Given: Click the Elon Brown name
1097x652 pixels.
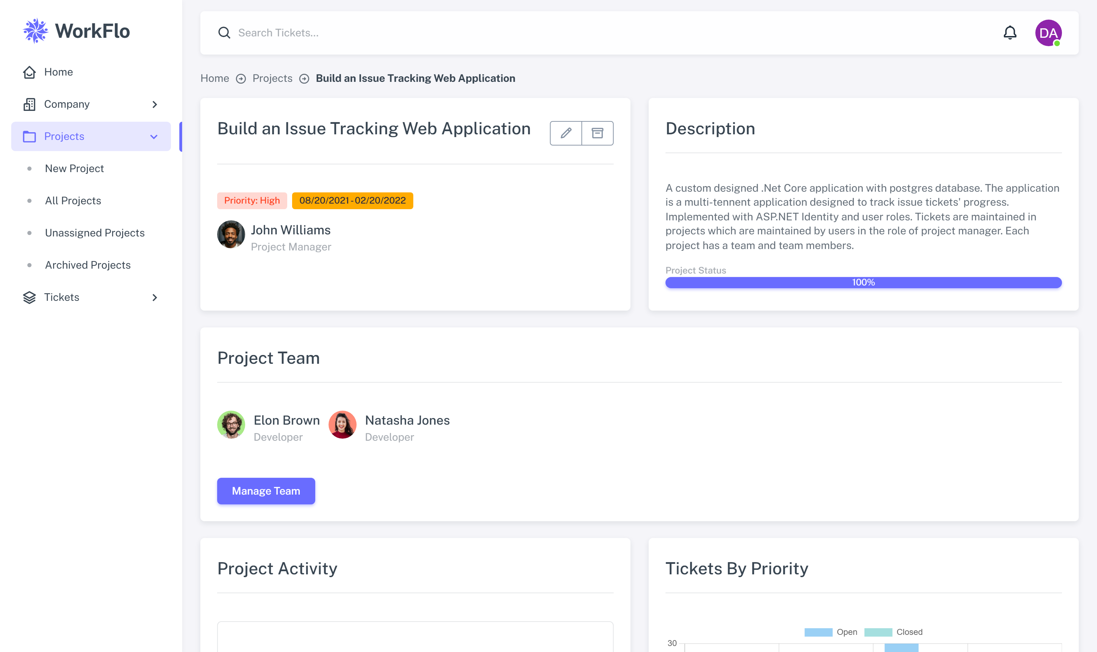Looking at the screenshot, I should 287,420.
